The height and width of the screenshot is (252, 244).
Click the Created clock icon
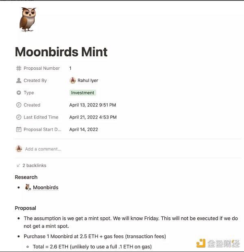point(19,105)
